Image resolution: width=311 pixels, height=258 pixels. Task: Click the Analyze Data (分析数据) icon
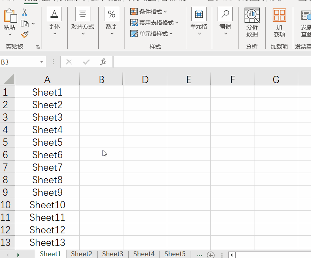tap(252, 15)
